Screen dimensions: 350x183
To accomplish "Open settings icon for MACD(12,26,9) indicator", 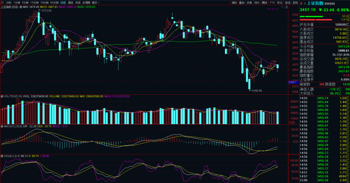I will 2,127.
